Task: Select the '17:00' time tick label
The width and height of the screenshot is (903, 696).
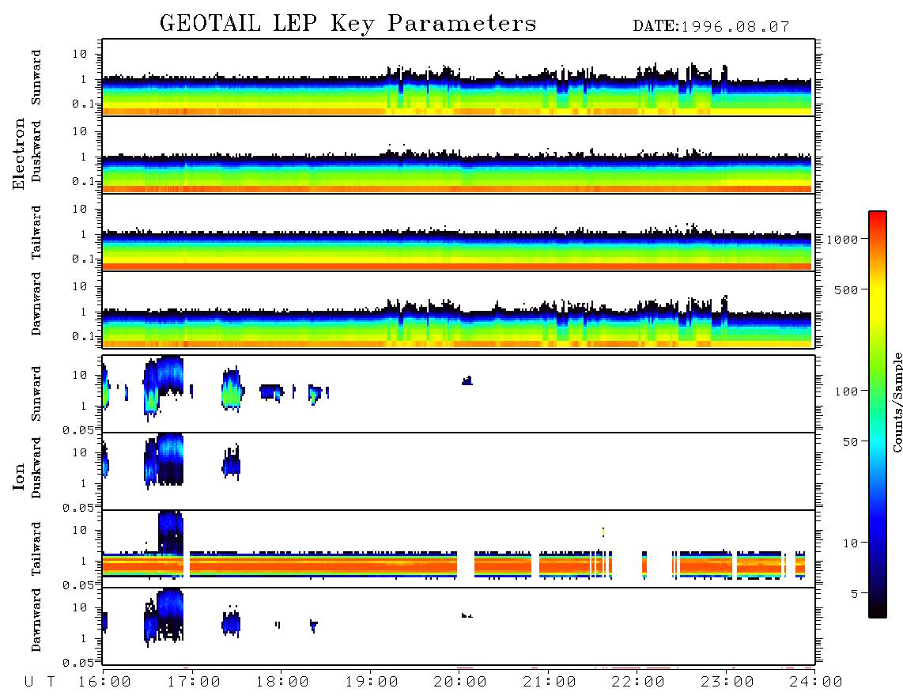Action: [194, 683]
